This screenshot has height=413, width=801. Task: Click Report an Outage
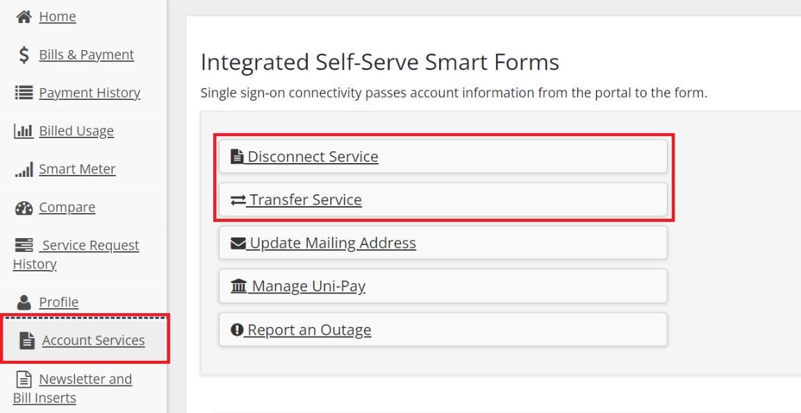[308, 329]
